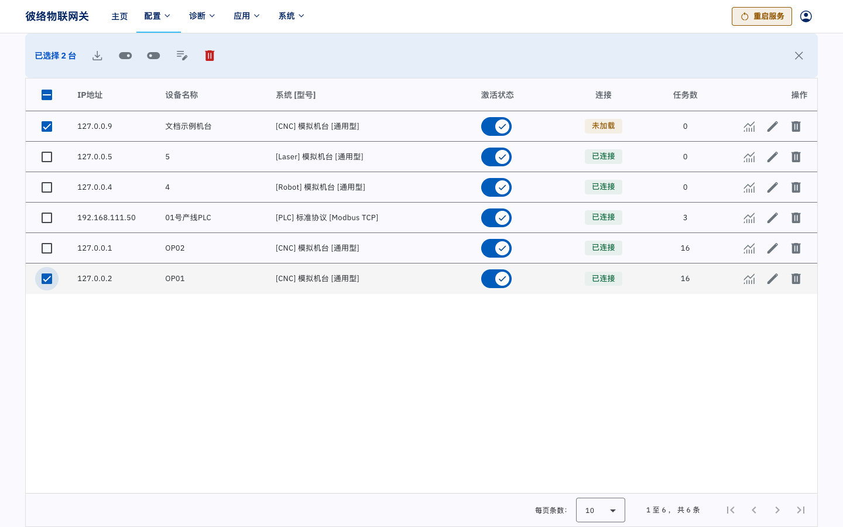Toggle the select-all checkbox in the table header

point(47,95)
